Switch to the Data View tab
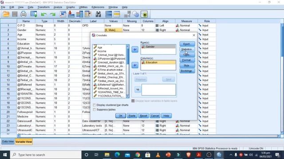 pos(8,141)
